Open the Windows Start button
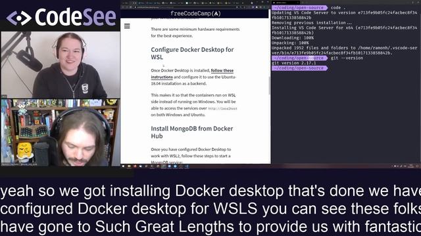Image resolution: width=421 pixels, height=236 pixels. pos(123,166)
